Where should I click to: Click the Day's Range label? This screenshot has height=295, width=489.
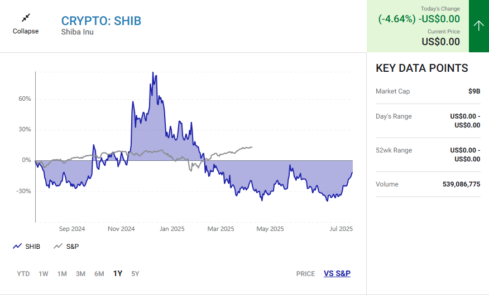pyautogui.click(x=394, y=116)
